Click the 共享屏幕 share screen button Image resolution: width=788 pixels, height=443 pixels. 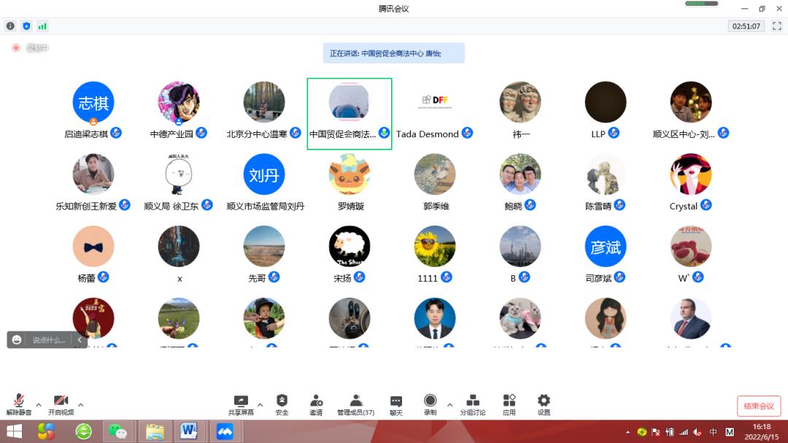pyautogui.click(x=241, y=405)
